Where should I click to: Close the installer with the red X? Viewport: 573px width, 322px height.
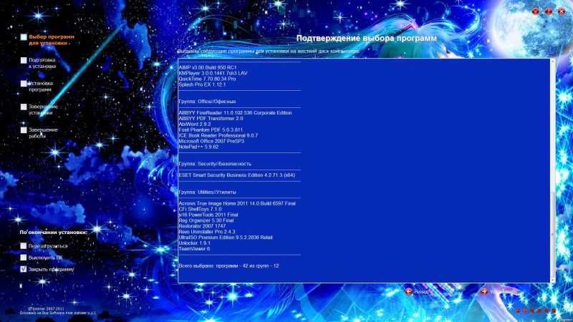[x=562, y=11]
